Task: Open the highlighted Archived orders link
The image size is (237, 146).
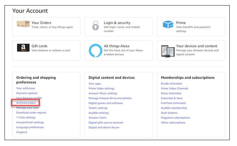Action: pyautogui.click(x=26, y=103)
